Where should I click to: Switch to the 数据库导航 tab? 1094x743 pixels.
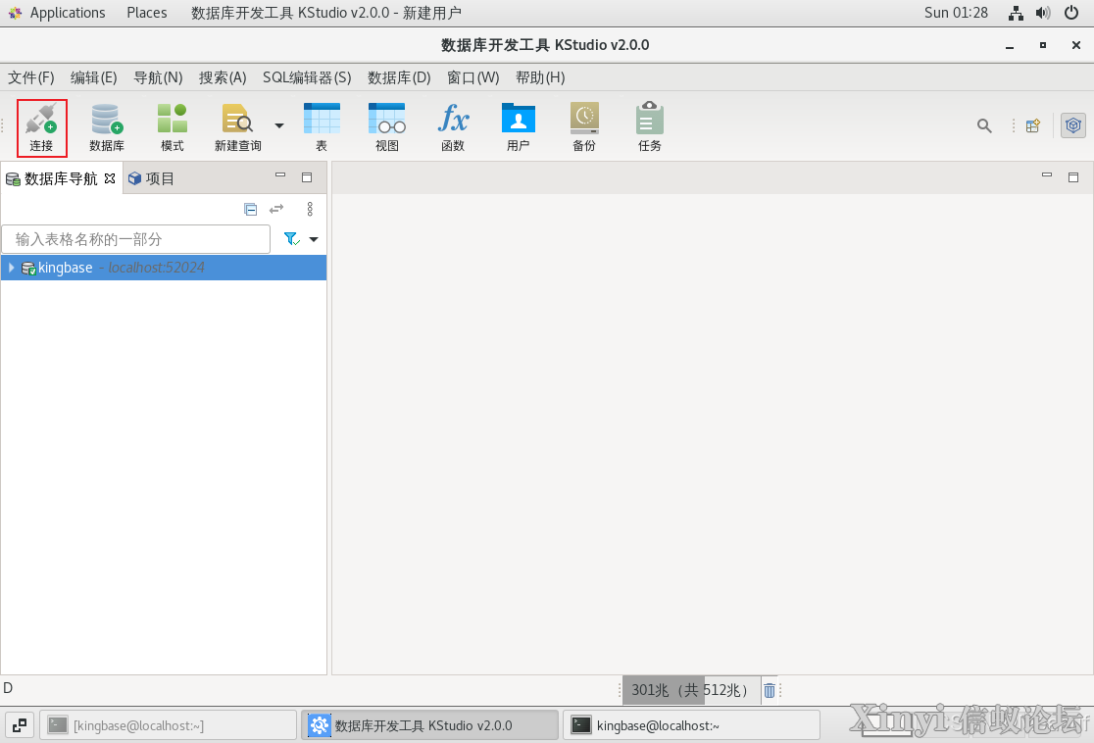click(61, 178)
